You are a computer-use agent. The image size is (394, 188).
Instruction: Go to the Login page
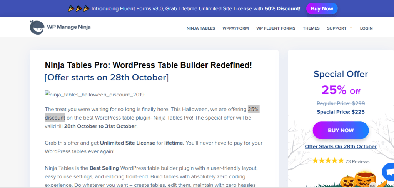pos(366,28)
